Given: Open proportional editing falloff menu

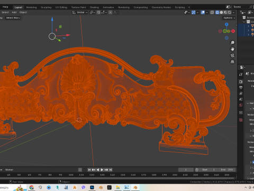Looking at the screenshot, I should [116, 12].
